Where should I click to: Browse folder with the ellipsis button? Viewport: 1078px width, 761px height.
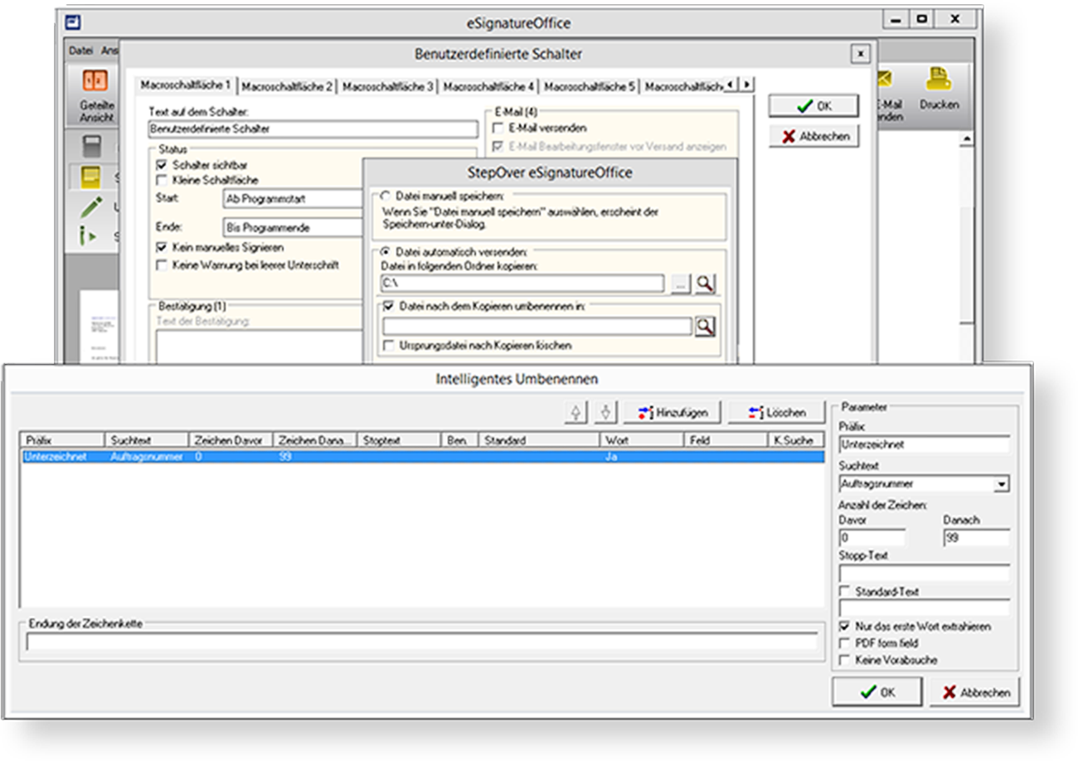tap(680, 284)
